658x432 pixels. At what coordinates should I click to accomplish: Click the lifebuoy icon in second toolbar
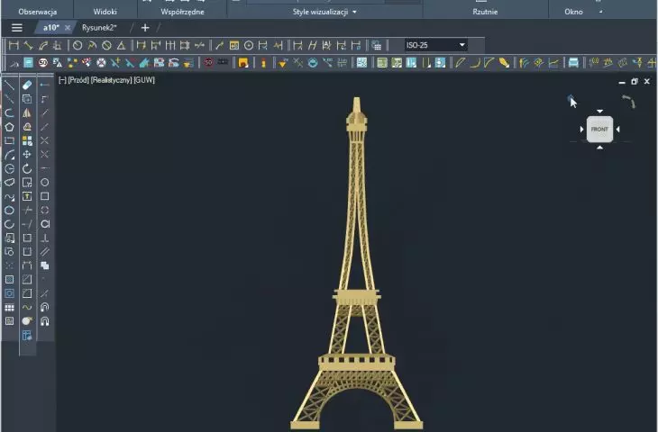[101, 63]
